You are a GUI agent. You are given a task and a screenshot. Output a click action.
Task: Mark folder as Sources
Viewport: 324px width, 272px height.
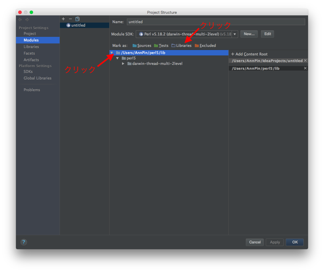tap(142, 45)
